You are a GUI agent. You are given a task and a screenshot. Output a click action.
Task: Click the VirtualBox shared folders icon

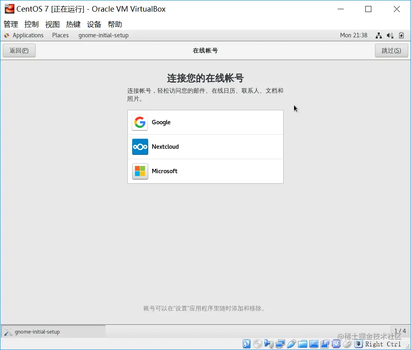coord(302,344)
